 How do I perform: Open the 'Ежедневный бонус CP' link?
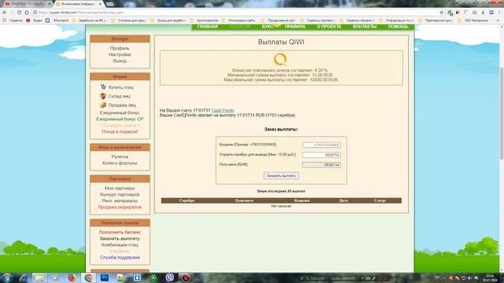click(120, 119)
